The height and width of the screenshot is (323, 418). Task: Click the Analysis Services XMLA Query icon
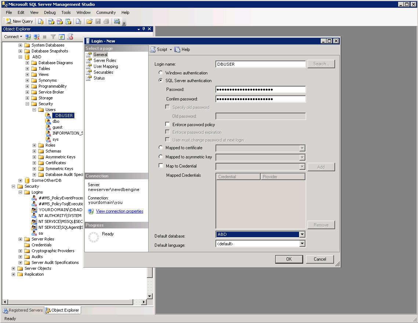tap(68, 21)
